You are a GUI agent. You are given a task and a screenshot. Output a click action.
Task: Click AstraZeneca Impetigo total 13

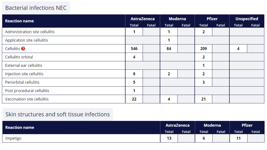pos(169,138)
